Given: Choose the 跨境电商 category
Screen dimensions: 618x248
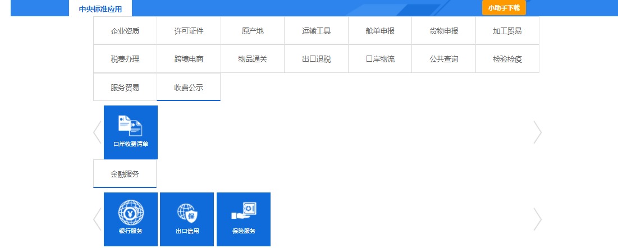Looking at the screenshot, I should (189, 59).
